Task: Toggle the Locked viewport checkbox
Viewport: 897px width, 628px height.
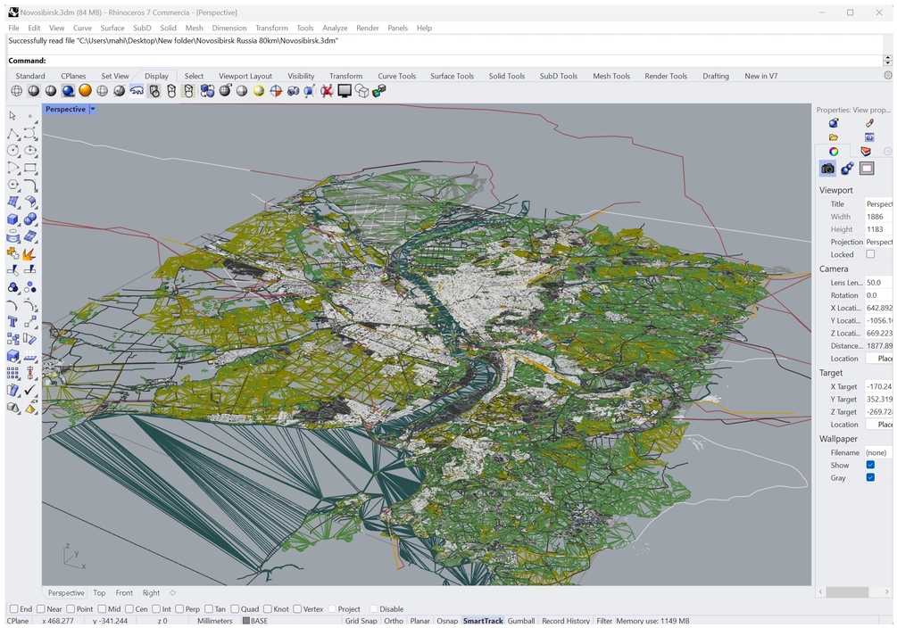Action: point(870,254)
